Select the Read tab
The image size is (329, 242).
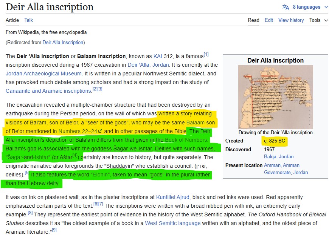253,20
